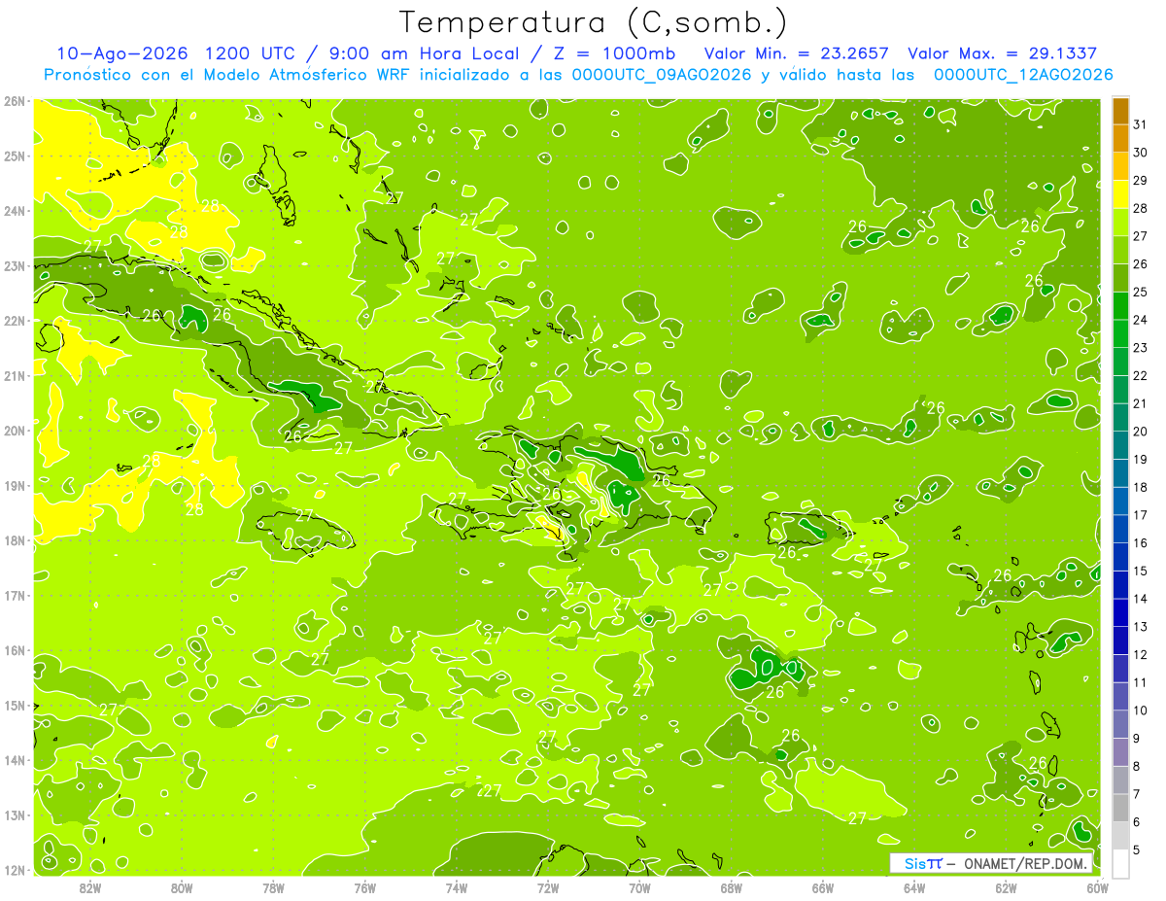Viewport: 1166px width, 901px height.
Task: Click the latitude label 24N
Action: (x=15, y=211)
